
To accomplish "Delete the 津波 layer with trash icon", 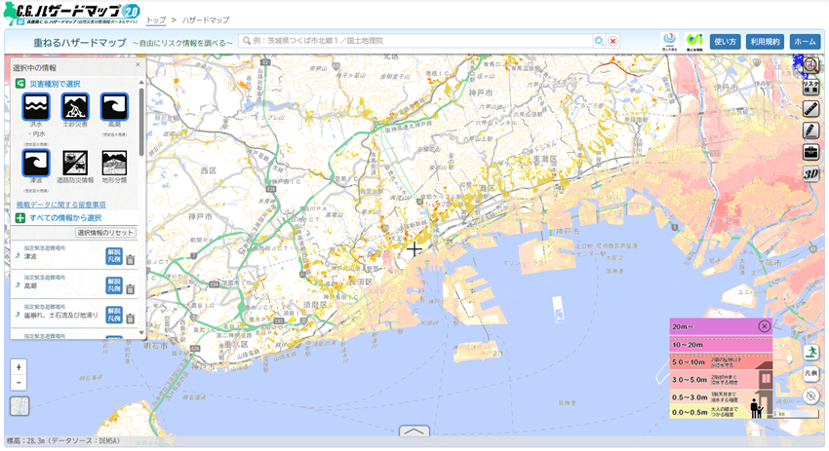I will (x=130, y=259).
